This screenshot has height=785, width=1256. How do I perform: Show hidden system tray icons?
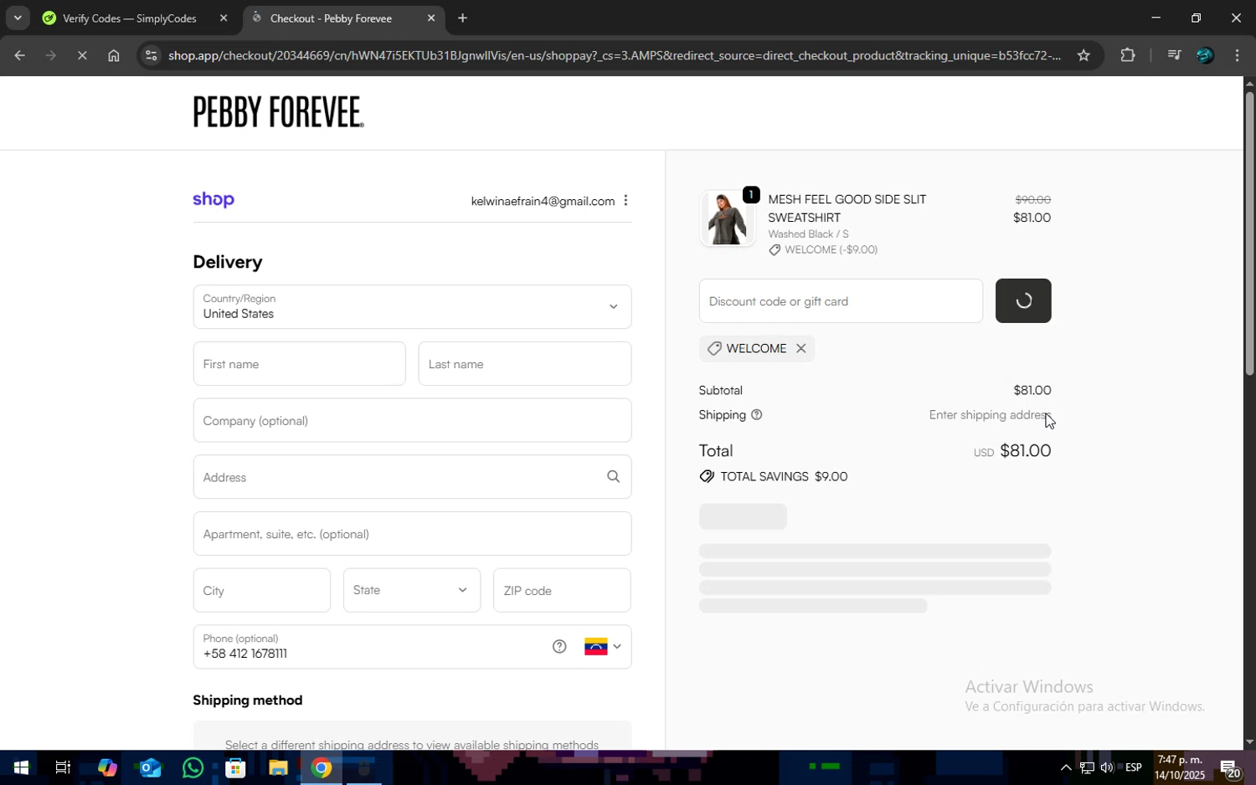(1065, 767)
